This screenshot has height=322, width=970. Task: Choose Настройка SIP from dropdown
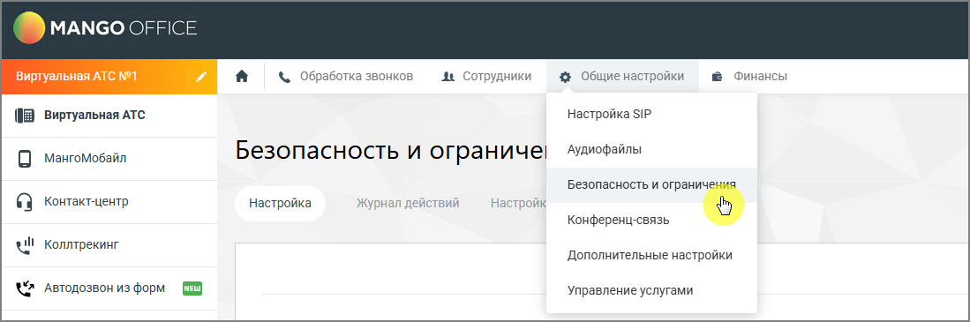point(651,115)
